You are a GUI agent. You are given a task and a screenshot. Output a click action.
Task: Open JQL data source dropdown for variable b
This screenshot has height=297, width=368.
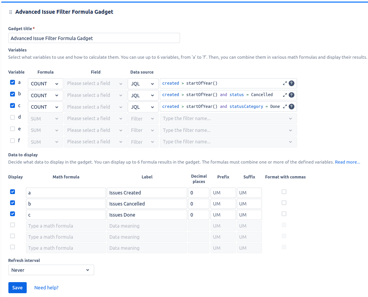[x=143, y=95]
